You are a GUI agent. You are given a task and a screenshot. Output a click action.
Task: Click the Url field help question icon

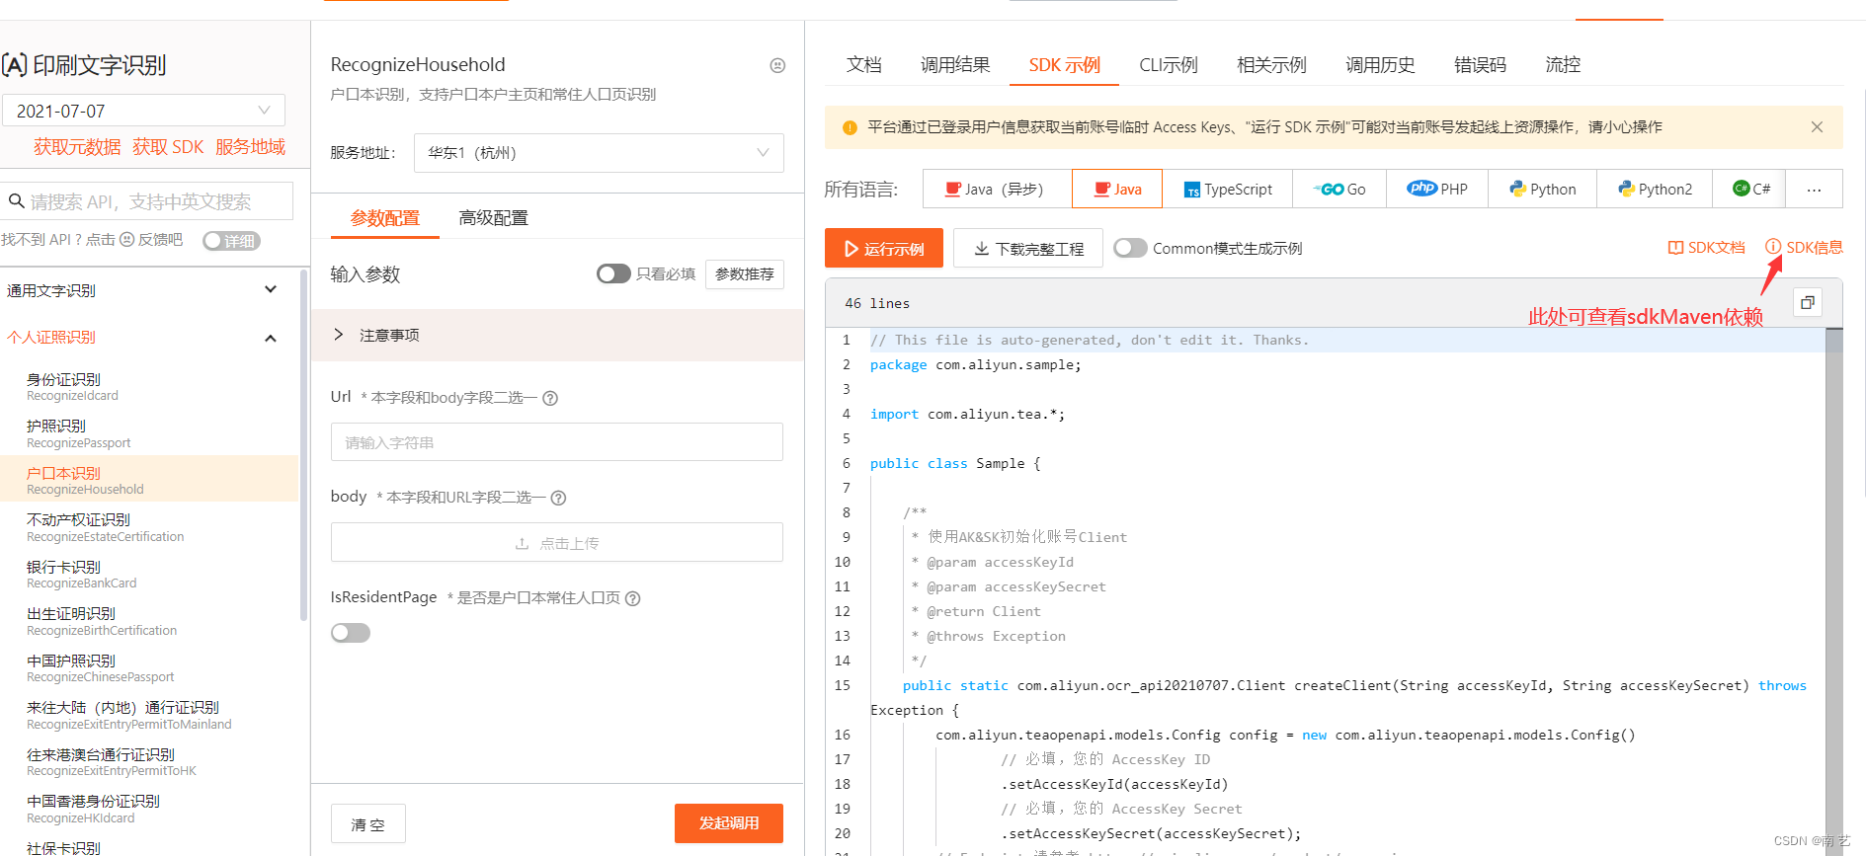[551, 398]
